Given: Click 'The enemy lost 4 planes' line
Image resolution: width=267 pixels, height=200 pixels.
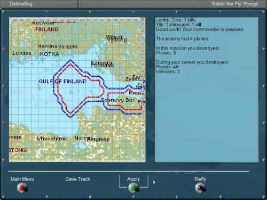Looking at the screenshot, I should [182, 39].
